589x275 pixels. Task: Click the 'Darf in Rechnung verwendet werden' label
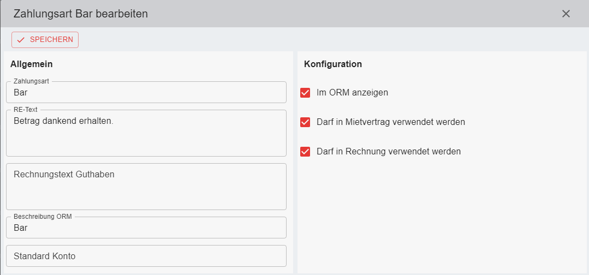(x=388, y=152)
